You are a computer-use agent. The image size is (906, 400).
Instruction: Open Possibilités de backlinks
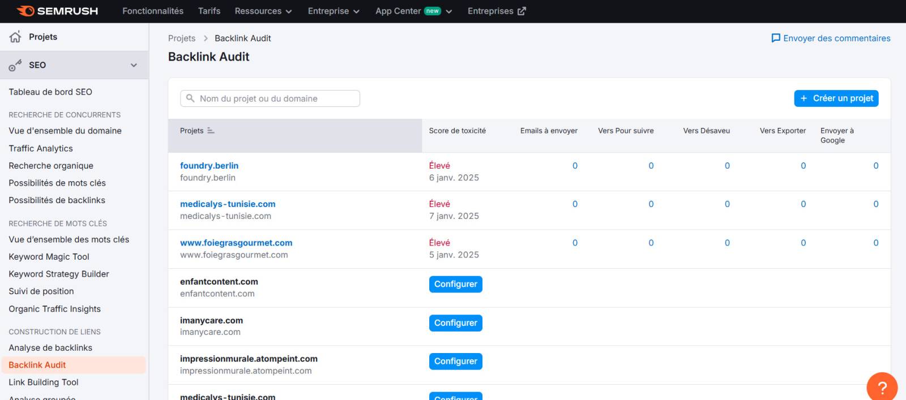(57, 200)
